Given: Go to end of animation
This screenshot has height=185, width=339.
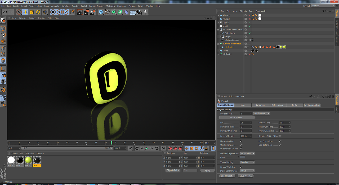Looking at the screenshot, I should pyautogui.click(x=163, y=148).
